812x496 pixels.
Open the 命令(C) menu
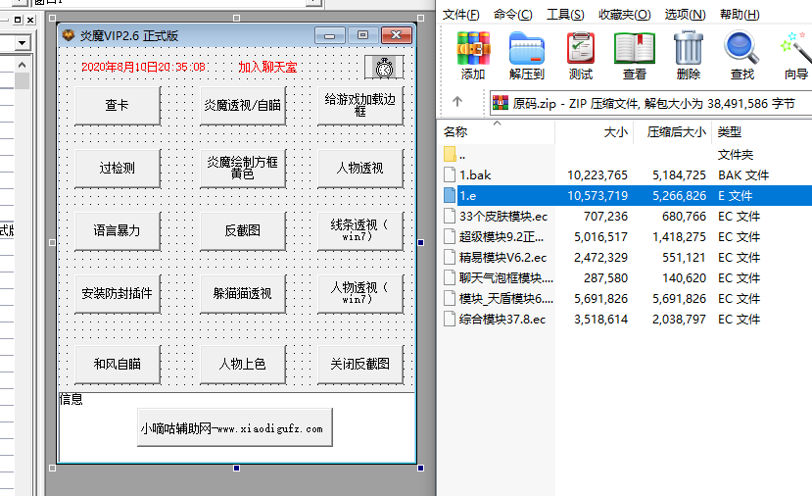pyautogui.click(x=512, y=15)
